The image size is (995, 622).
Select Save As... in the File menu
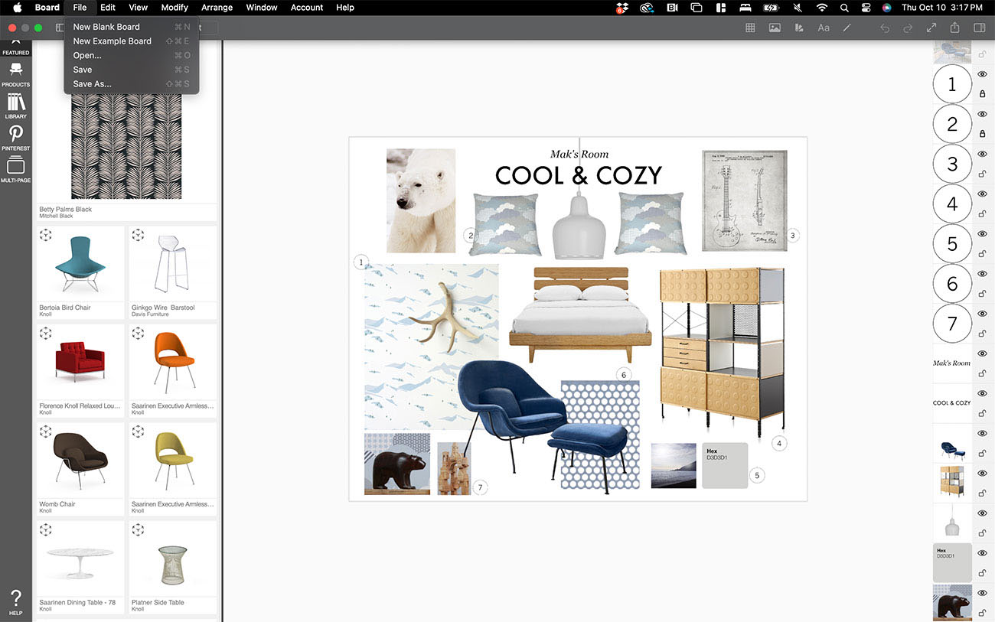tap(92, 84)
